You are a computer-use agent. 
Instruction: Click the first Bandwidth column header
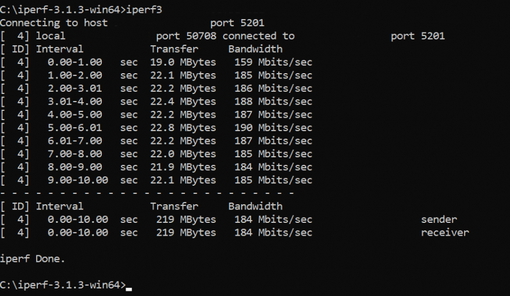click(x=255, y=49)
